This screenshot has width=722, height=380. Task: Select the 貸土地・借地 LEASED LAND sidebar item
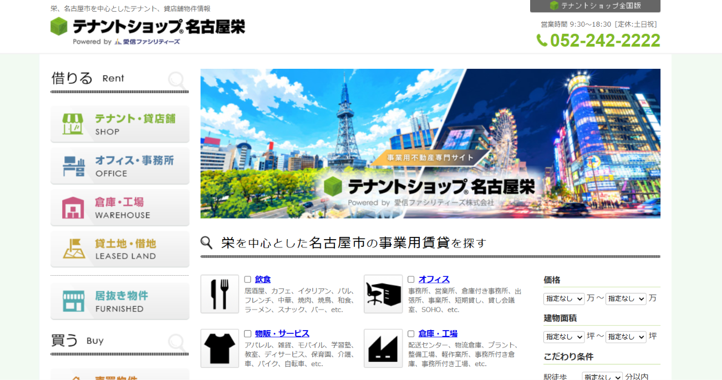120,249
